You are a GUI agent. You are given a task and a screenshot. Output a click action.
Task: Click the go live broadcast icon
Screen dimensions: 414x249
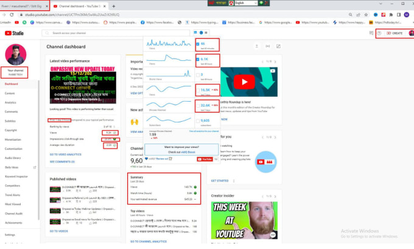(x=268, y=46)
